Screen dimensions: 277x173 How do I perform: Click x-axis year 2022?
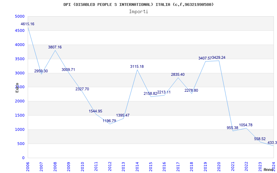246,166
